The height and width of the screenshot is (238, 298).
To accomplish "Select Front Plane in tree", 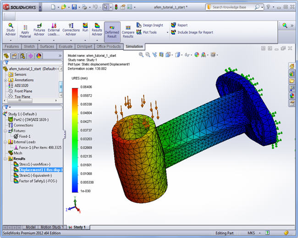I will point(20,91).
